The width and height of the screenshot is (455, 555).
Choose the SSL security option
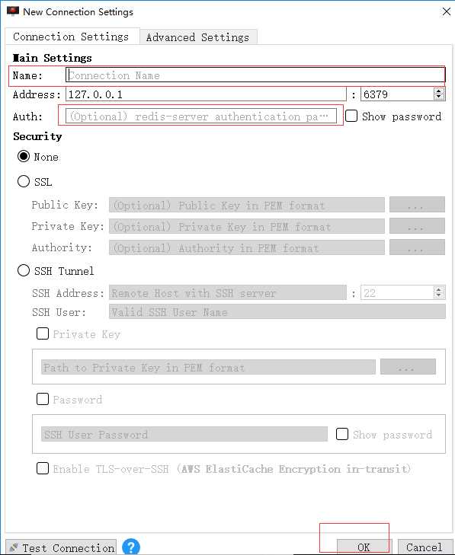pyautogui.click(x=24, y=181)
